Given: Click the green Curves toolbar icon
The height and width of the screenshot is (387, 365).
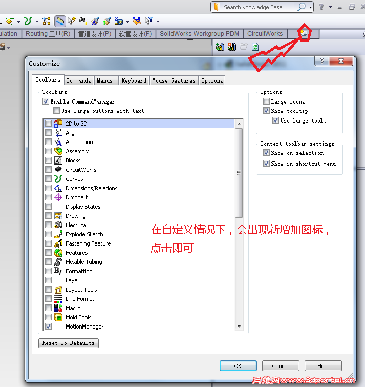Looking at the screenshot, I should tap(28, 21).
